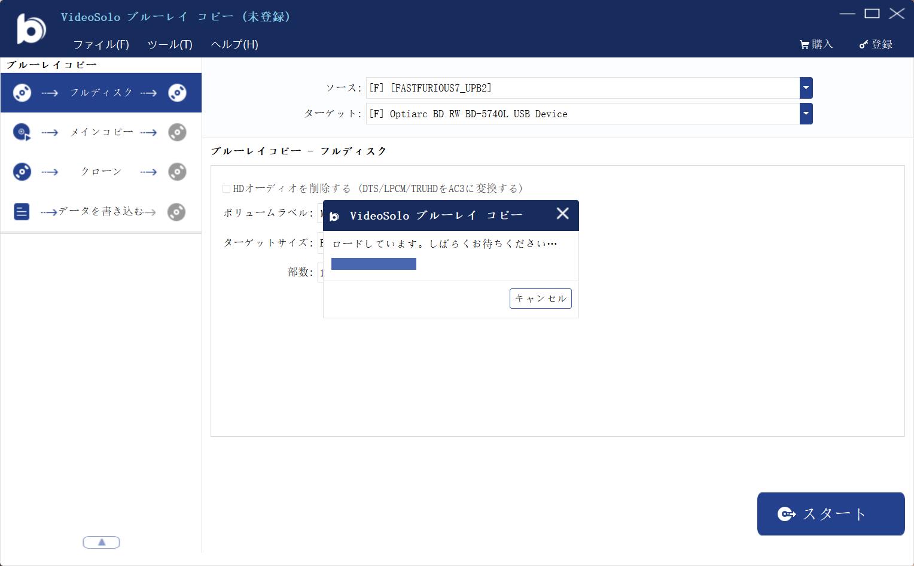The width and height of the screenshot is (914, 566).
Task: Click target disc icon in クローン row
Action: [x=177, y=172]
